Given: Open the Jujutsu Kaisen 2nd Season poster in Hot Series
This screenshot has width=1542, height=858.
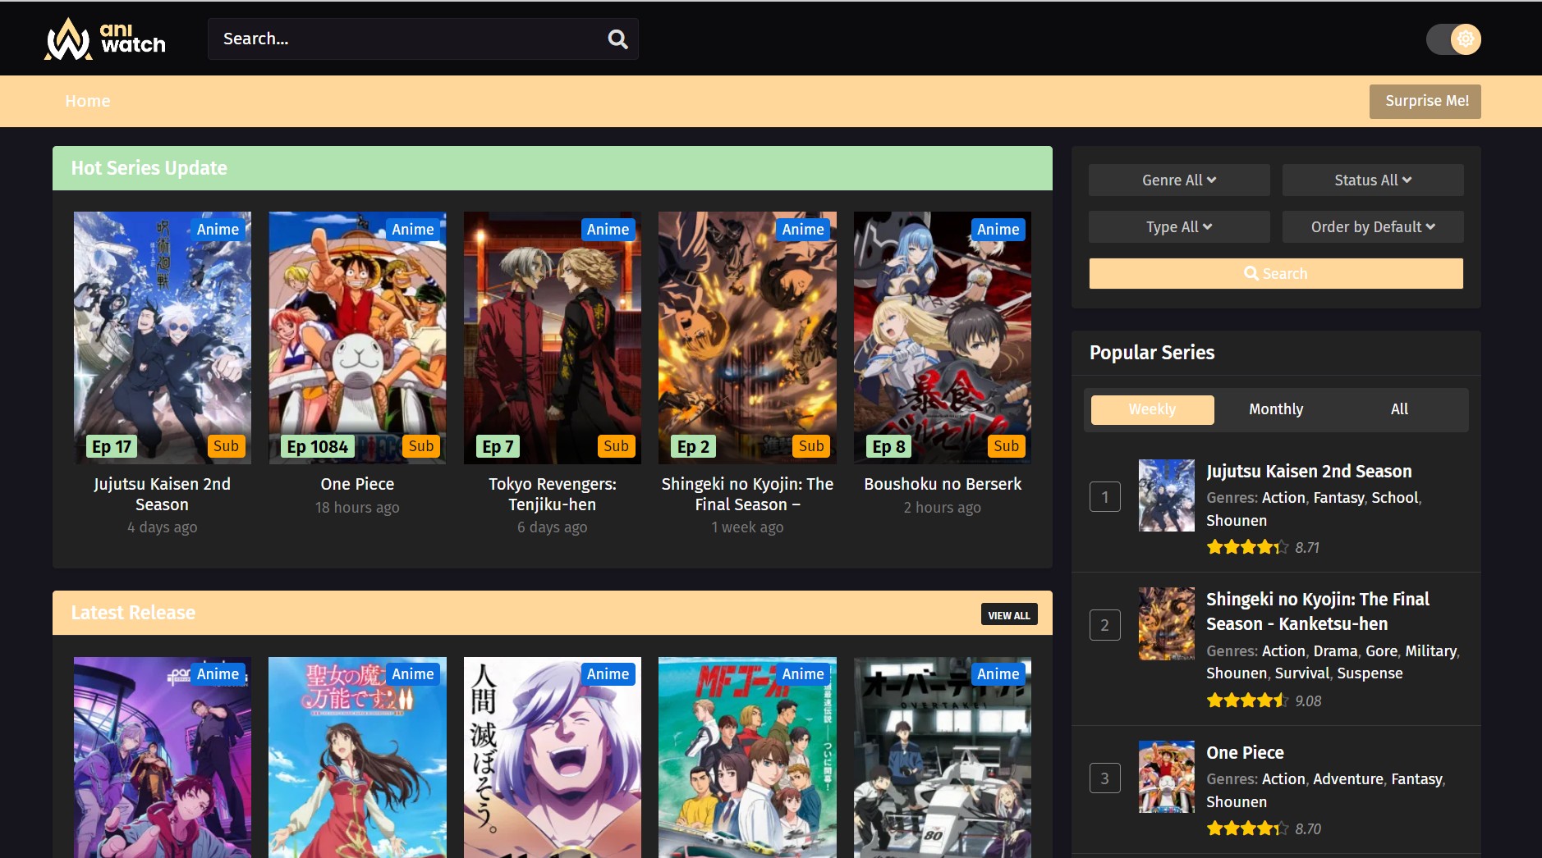Looking at the screenshot, I should pos(163,338).
